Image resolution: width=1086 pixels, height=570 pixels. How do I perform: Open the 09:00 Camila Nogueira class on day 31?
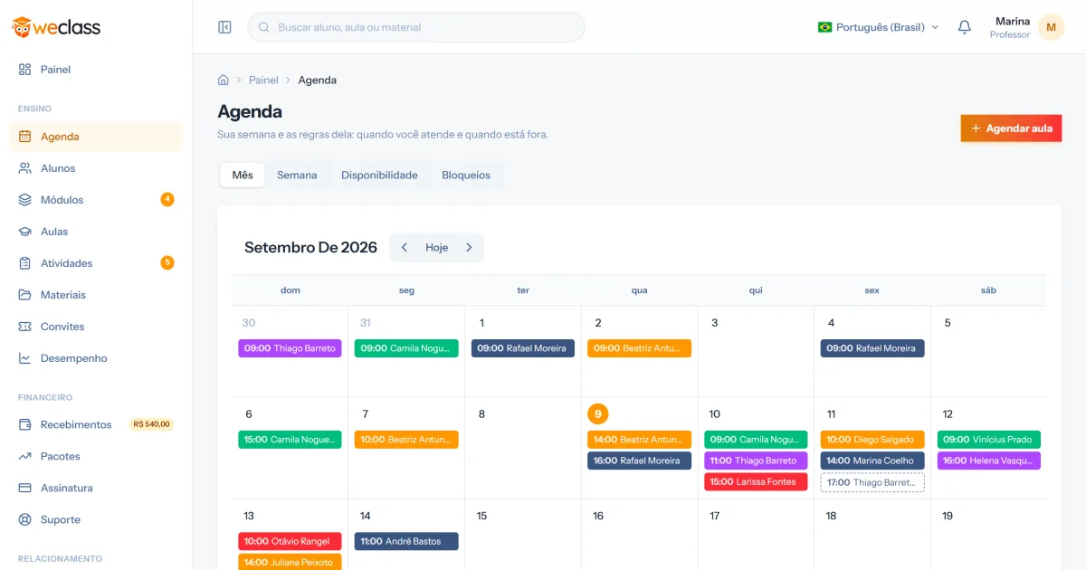406,348
